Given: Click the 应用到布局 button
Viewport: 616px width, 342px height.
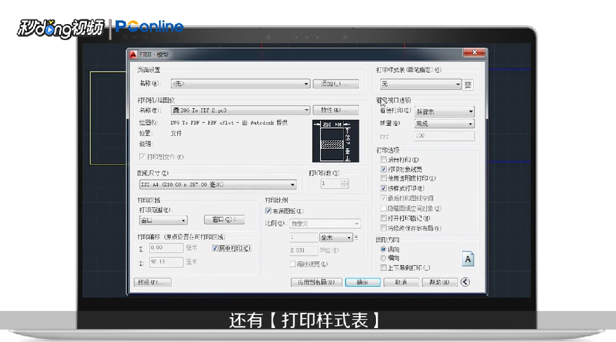Looking at the screenshot, I should [316, 282].
